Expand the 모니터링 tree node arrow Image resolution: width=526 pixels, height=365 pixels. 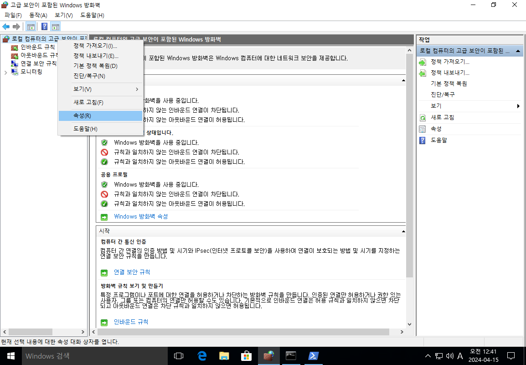click(x=5, y=72)
